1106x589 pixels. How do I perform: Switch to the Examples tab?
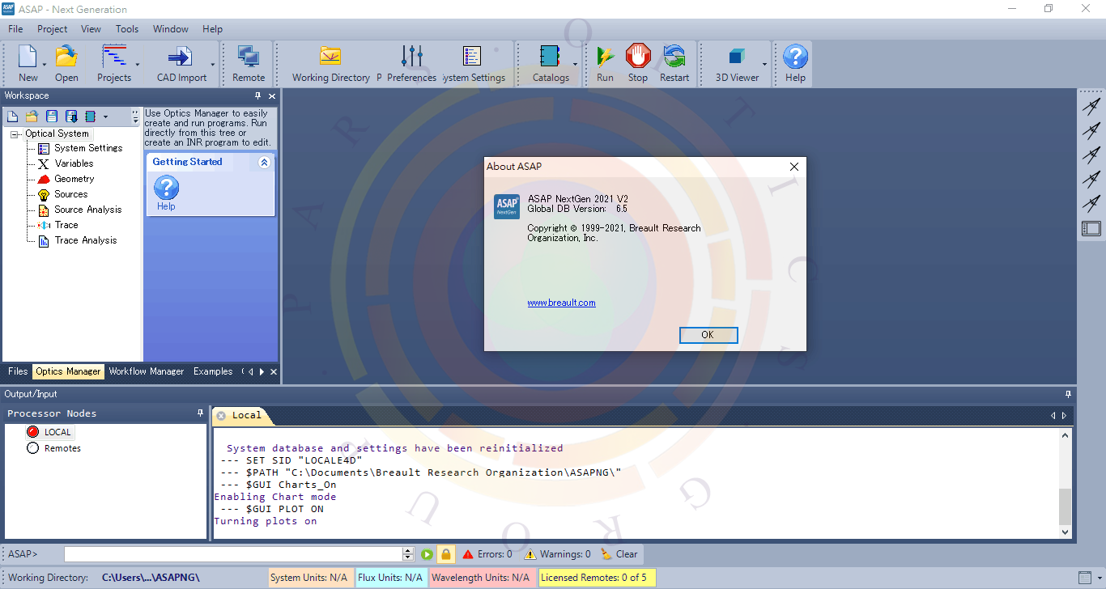[213, 371]
